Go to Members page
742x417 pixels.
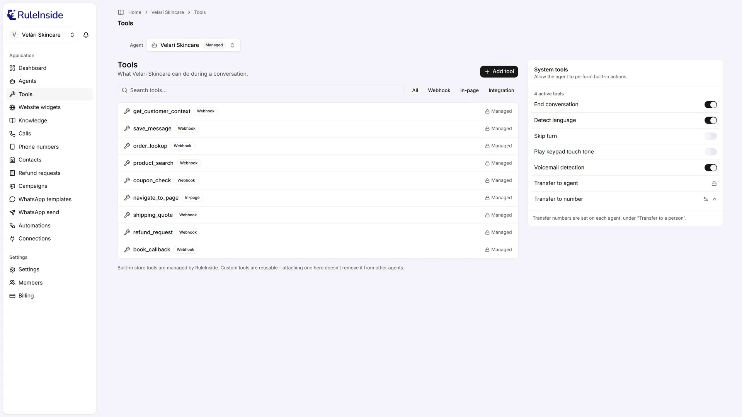point(49,283)
